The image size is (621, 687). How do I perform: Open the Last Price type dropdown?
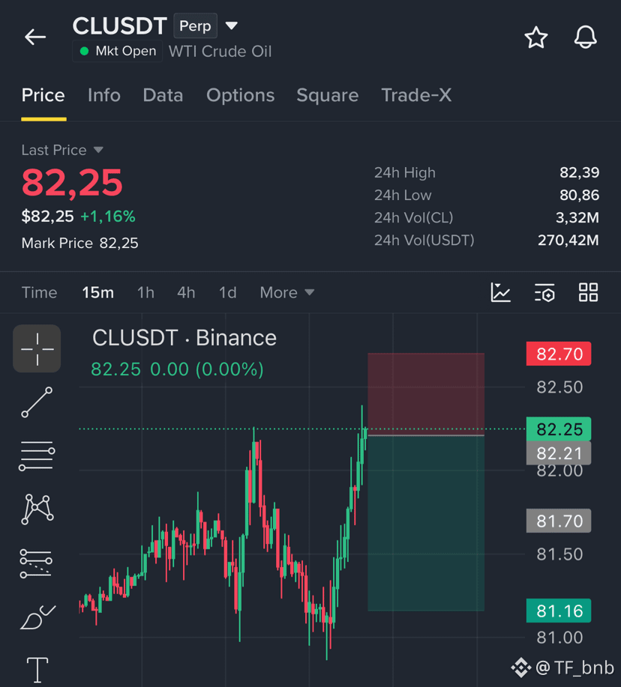click(x=98, y=150)
